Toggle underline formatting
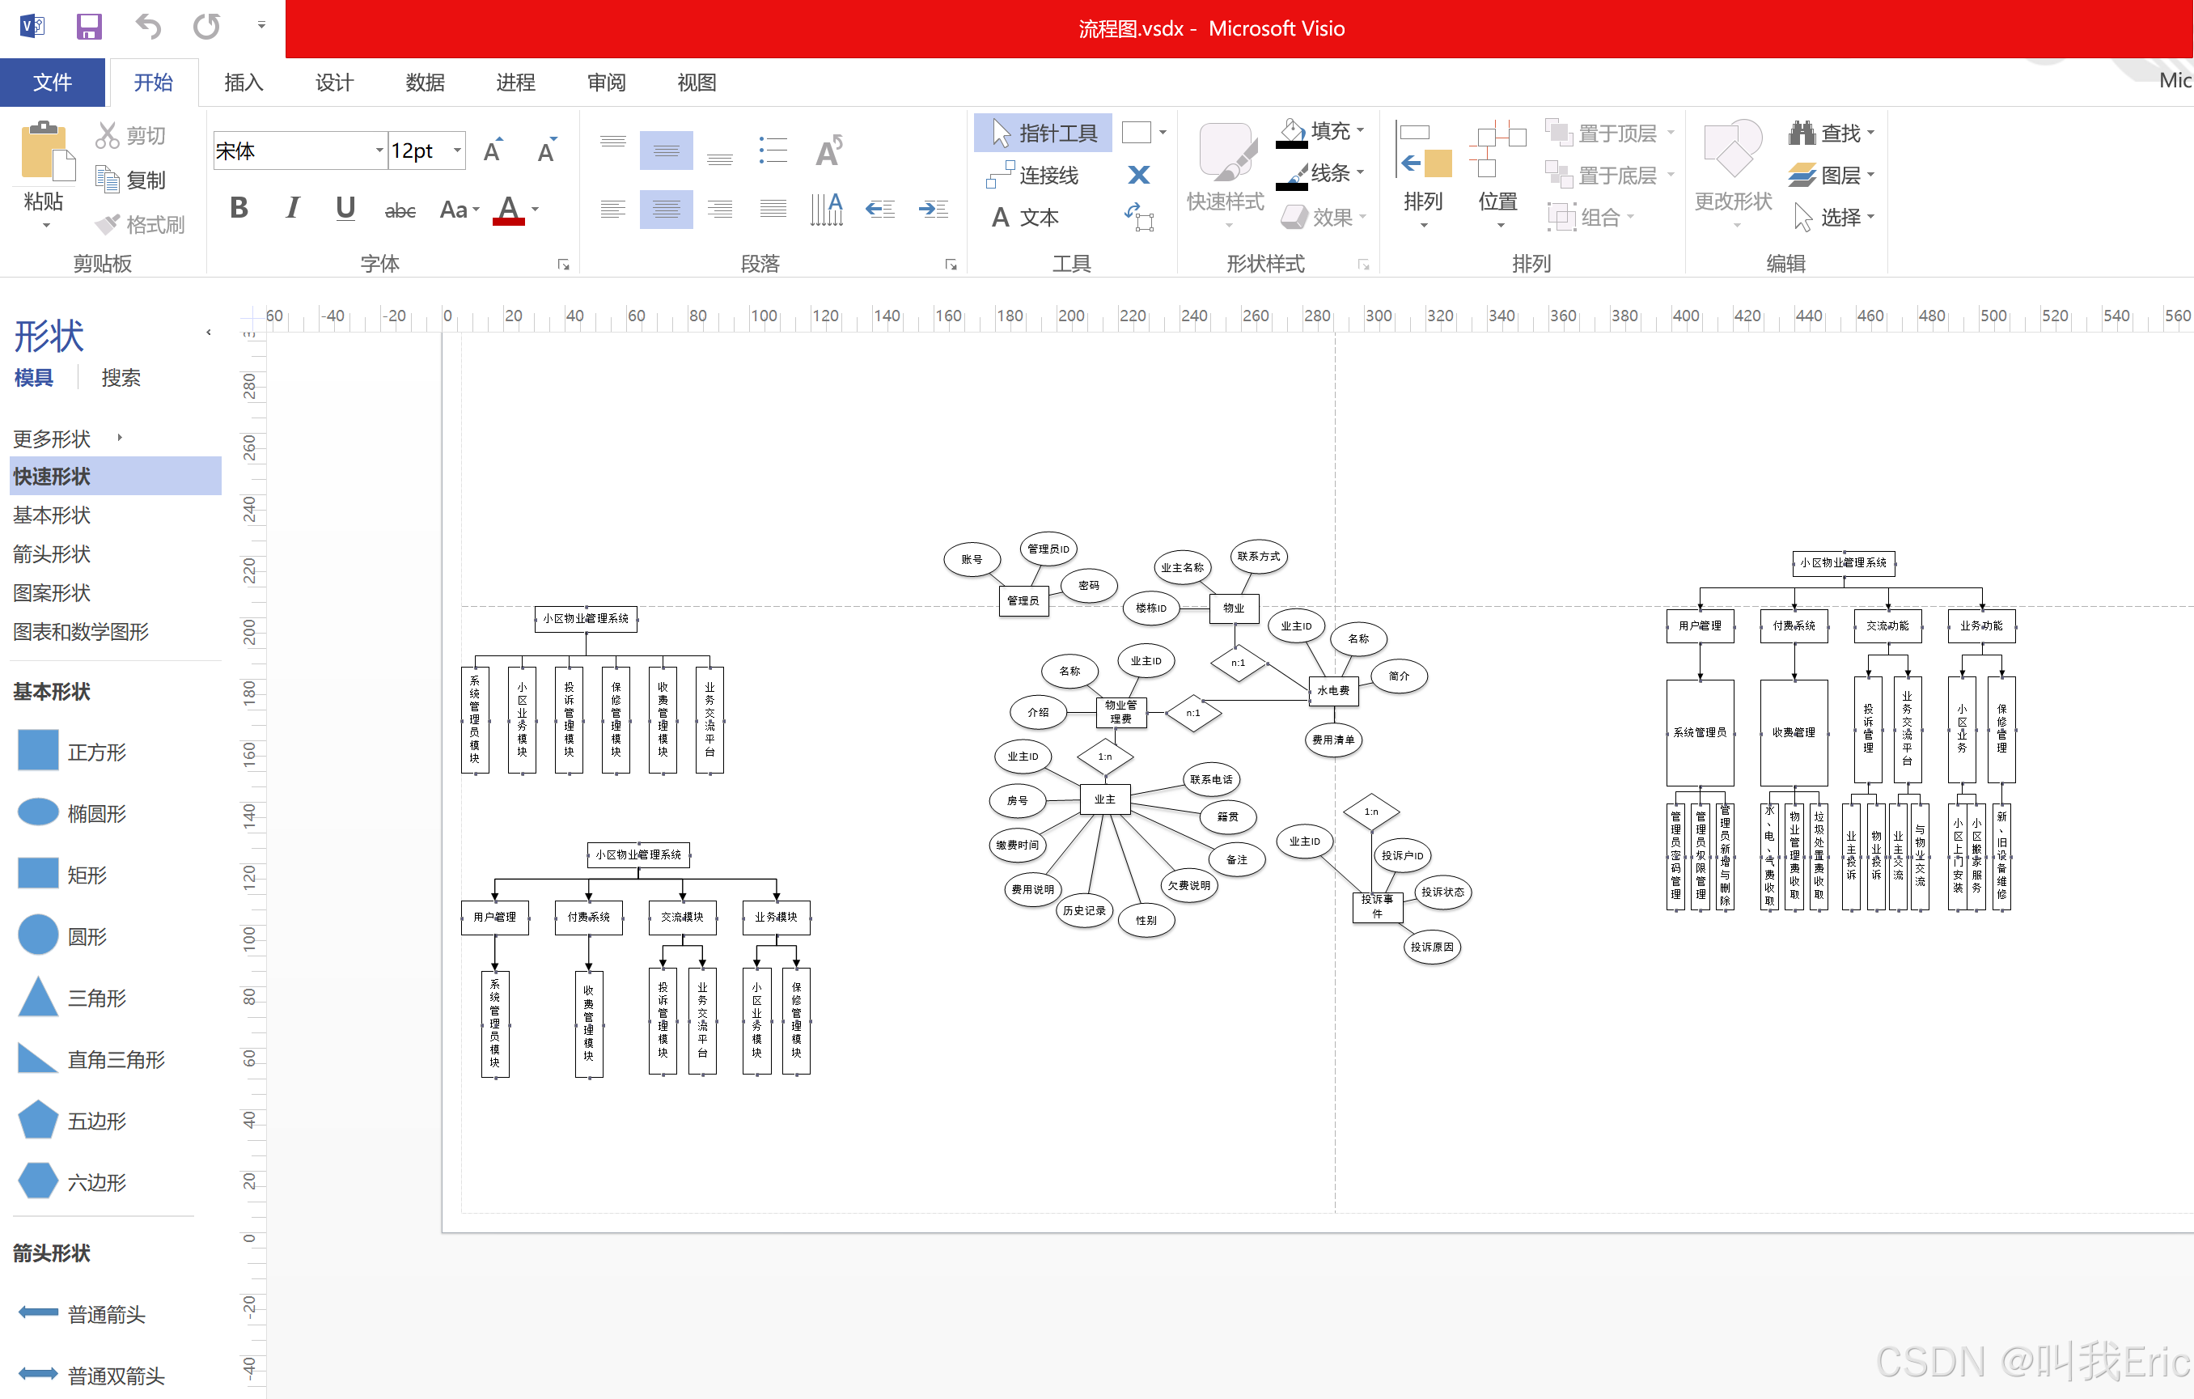 pyautogui.click(x=345, y=209)
